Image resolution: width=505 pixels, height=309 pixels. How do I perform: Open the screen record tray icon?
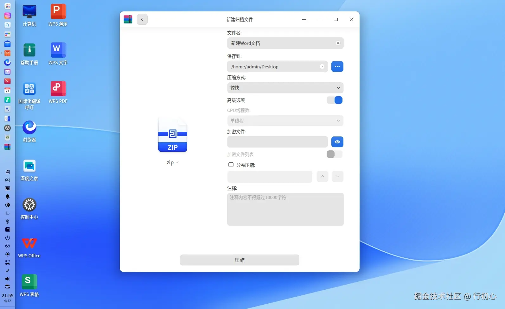point(8,254)
